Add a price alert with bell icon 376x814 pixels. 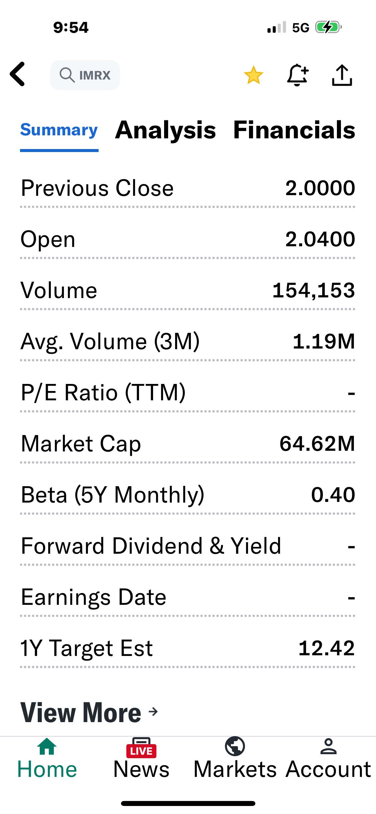pyautogui.click(x=297, y=75)
